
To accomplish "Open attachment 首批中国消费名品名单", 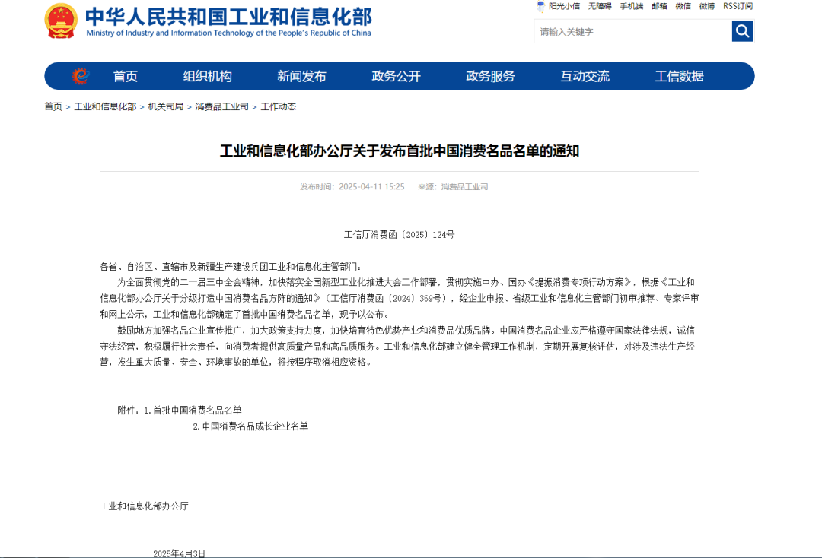I will coord(197,410).
